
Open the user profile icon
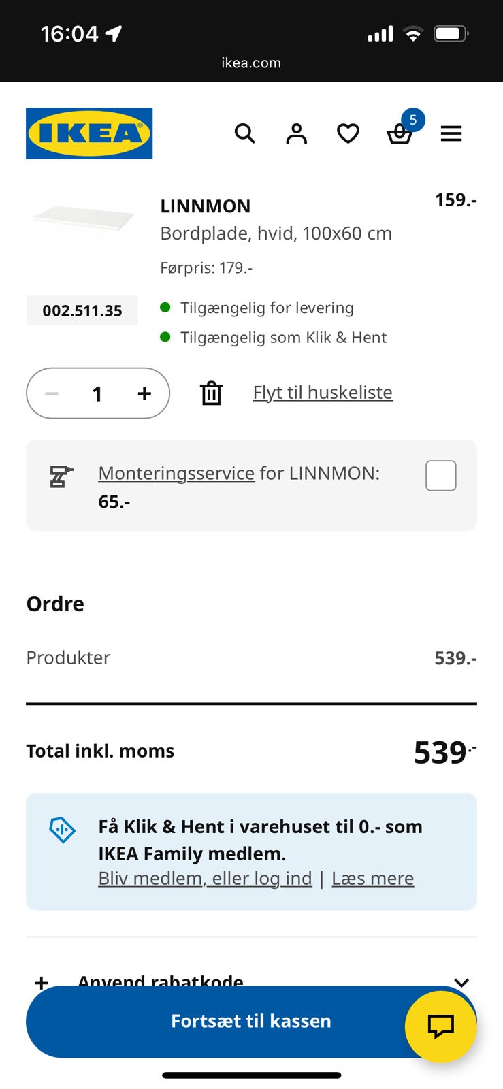pos(297,133)
